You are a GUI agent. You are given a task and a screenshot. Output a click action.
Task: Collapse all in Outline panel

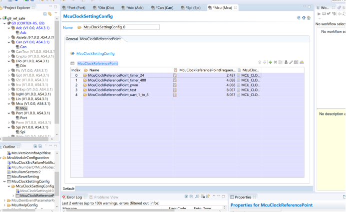40,146
